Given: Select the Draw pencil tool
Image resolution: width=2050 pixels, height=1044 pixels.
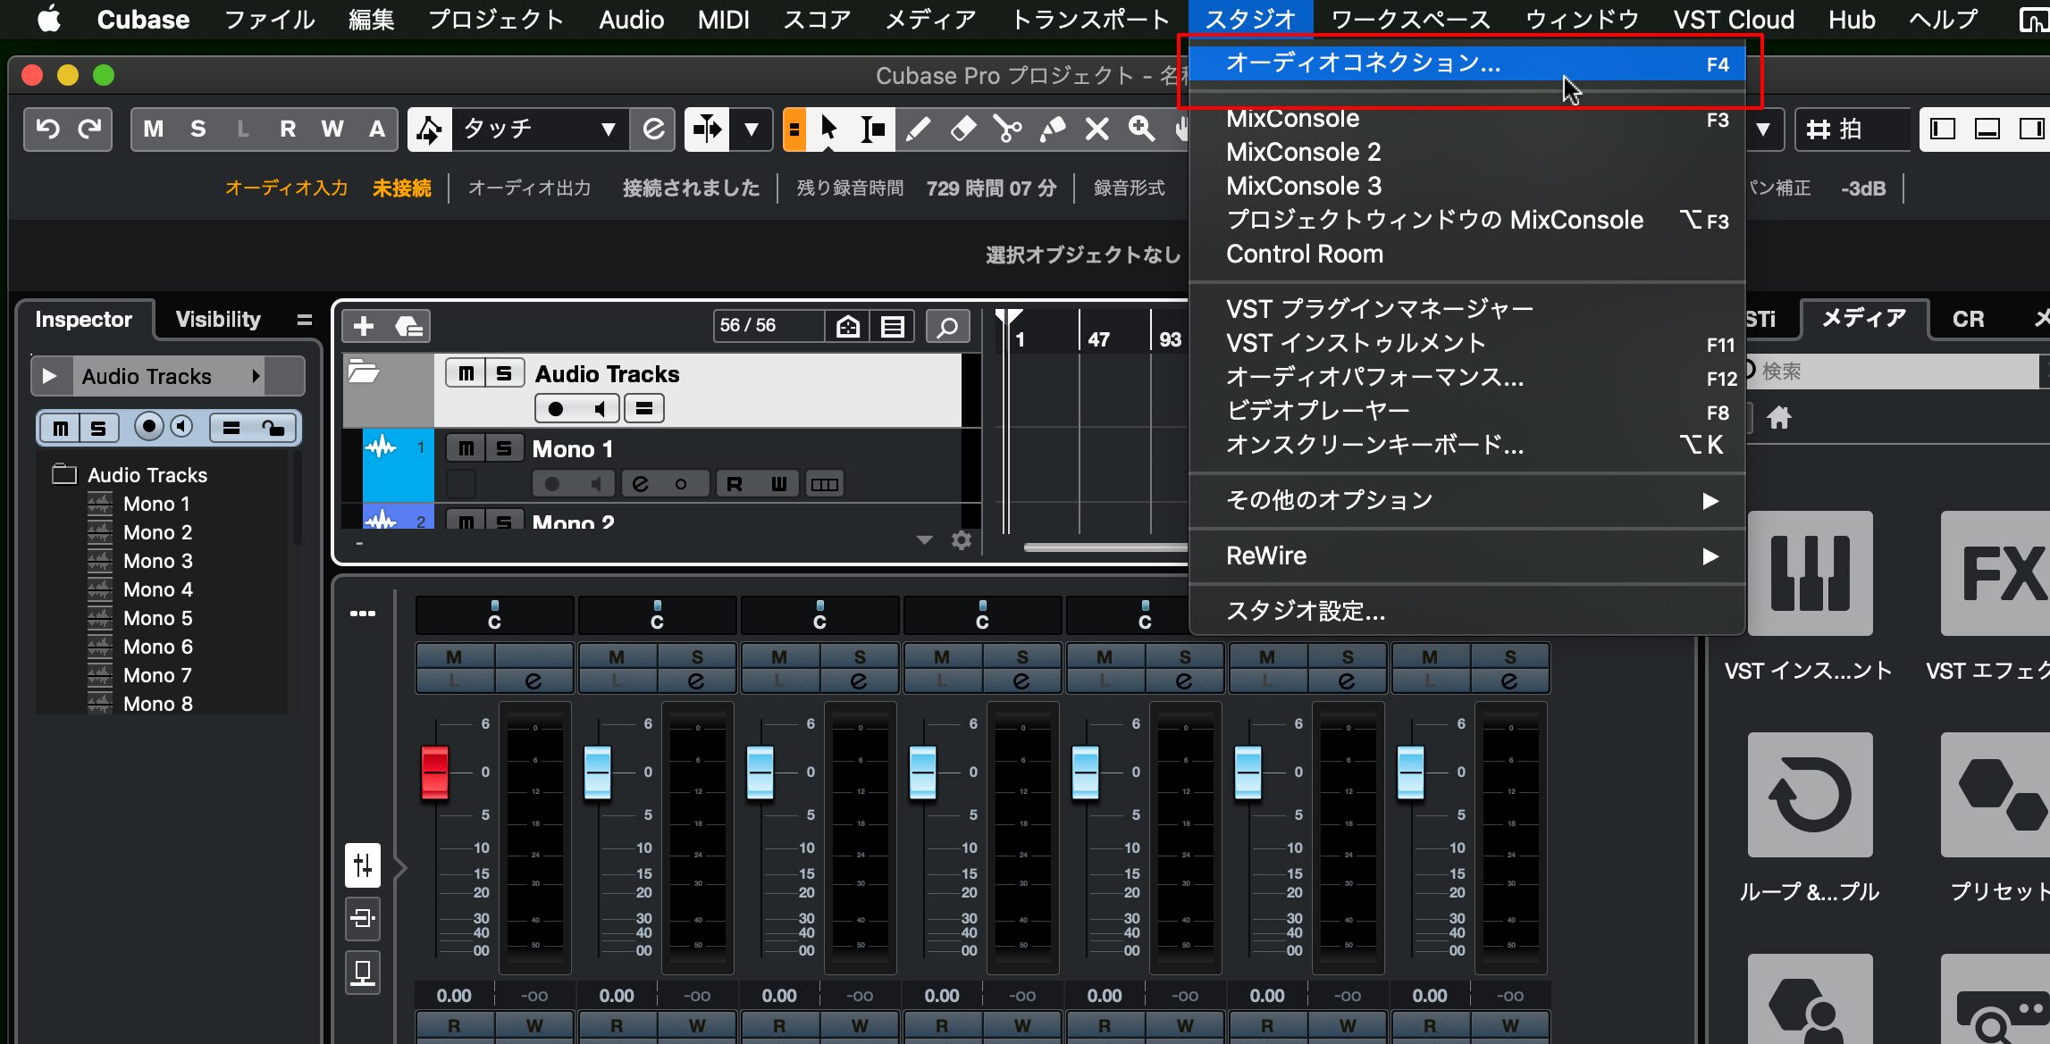Looking at the screenshot, I should click(918, 129).
